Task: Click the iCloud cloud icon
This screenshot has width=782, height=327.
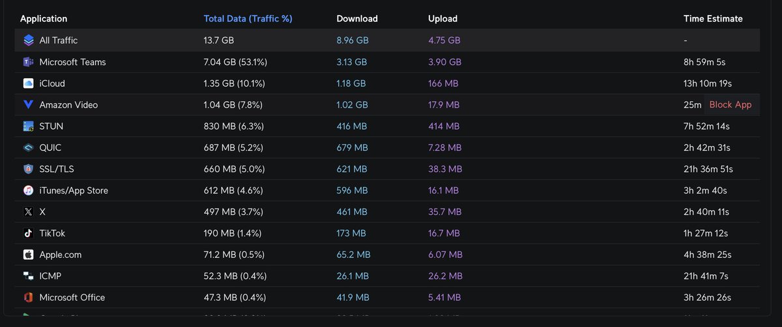Action: [x=28, y=83]
